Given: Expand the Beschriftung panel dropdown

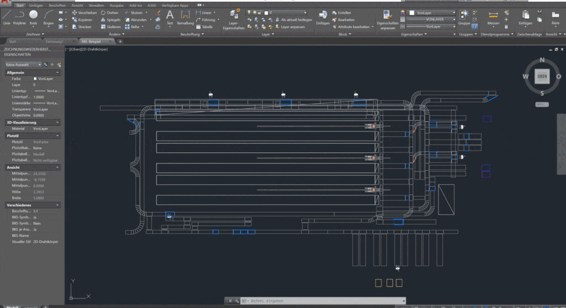Looking at the screenshot, I should pyautogui.click(x=192, y=34).
